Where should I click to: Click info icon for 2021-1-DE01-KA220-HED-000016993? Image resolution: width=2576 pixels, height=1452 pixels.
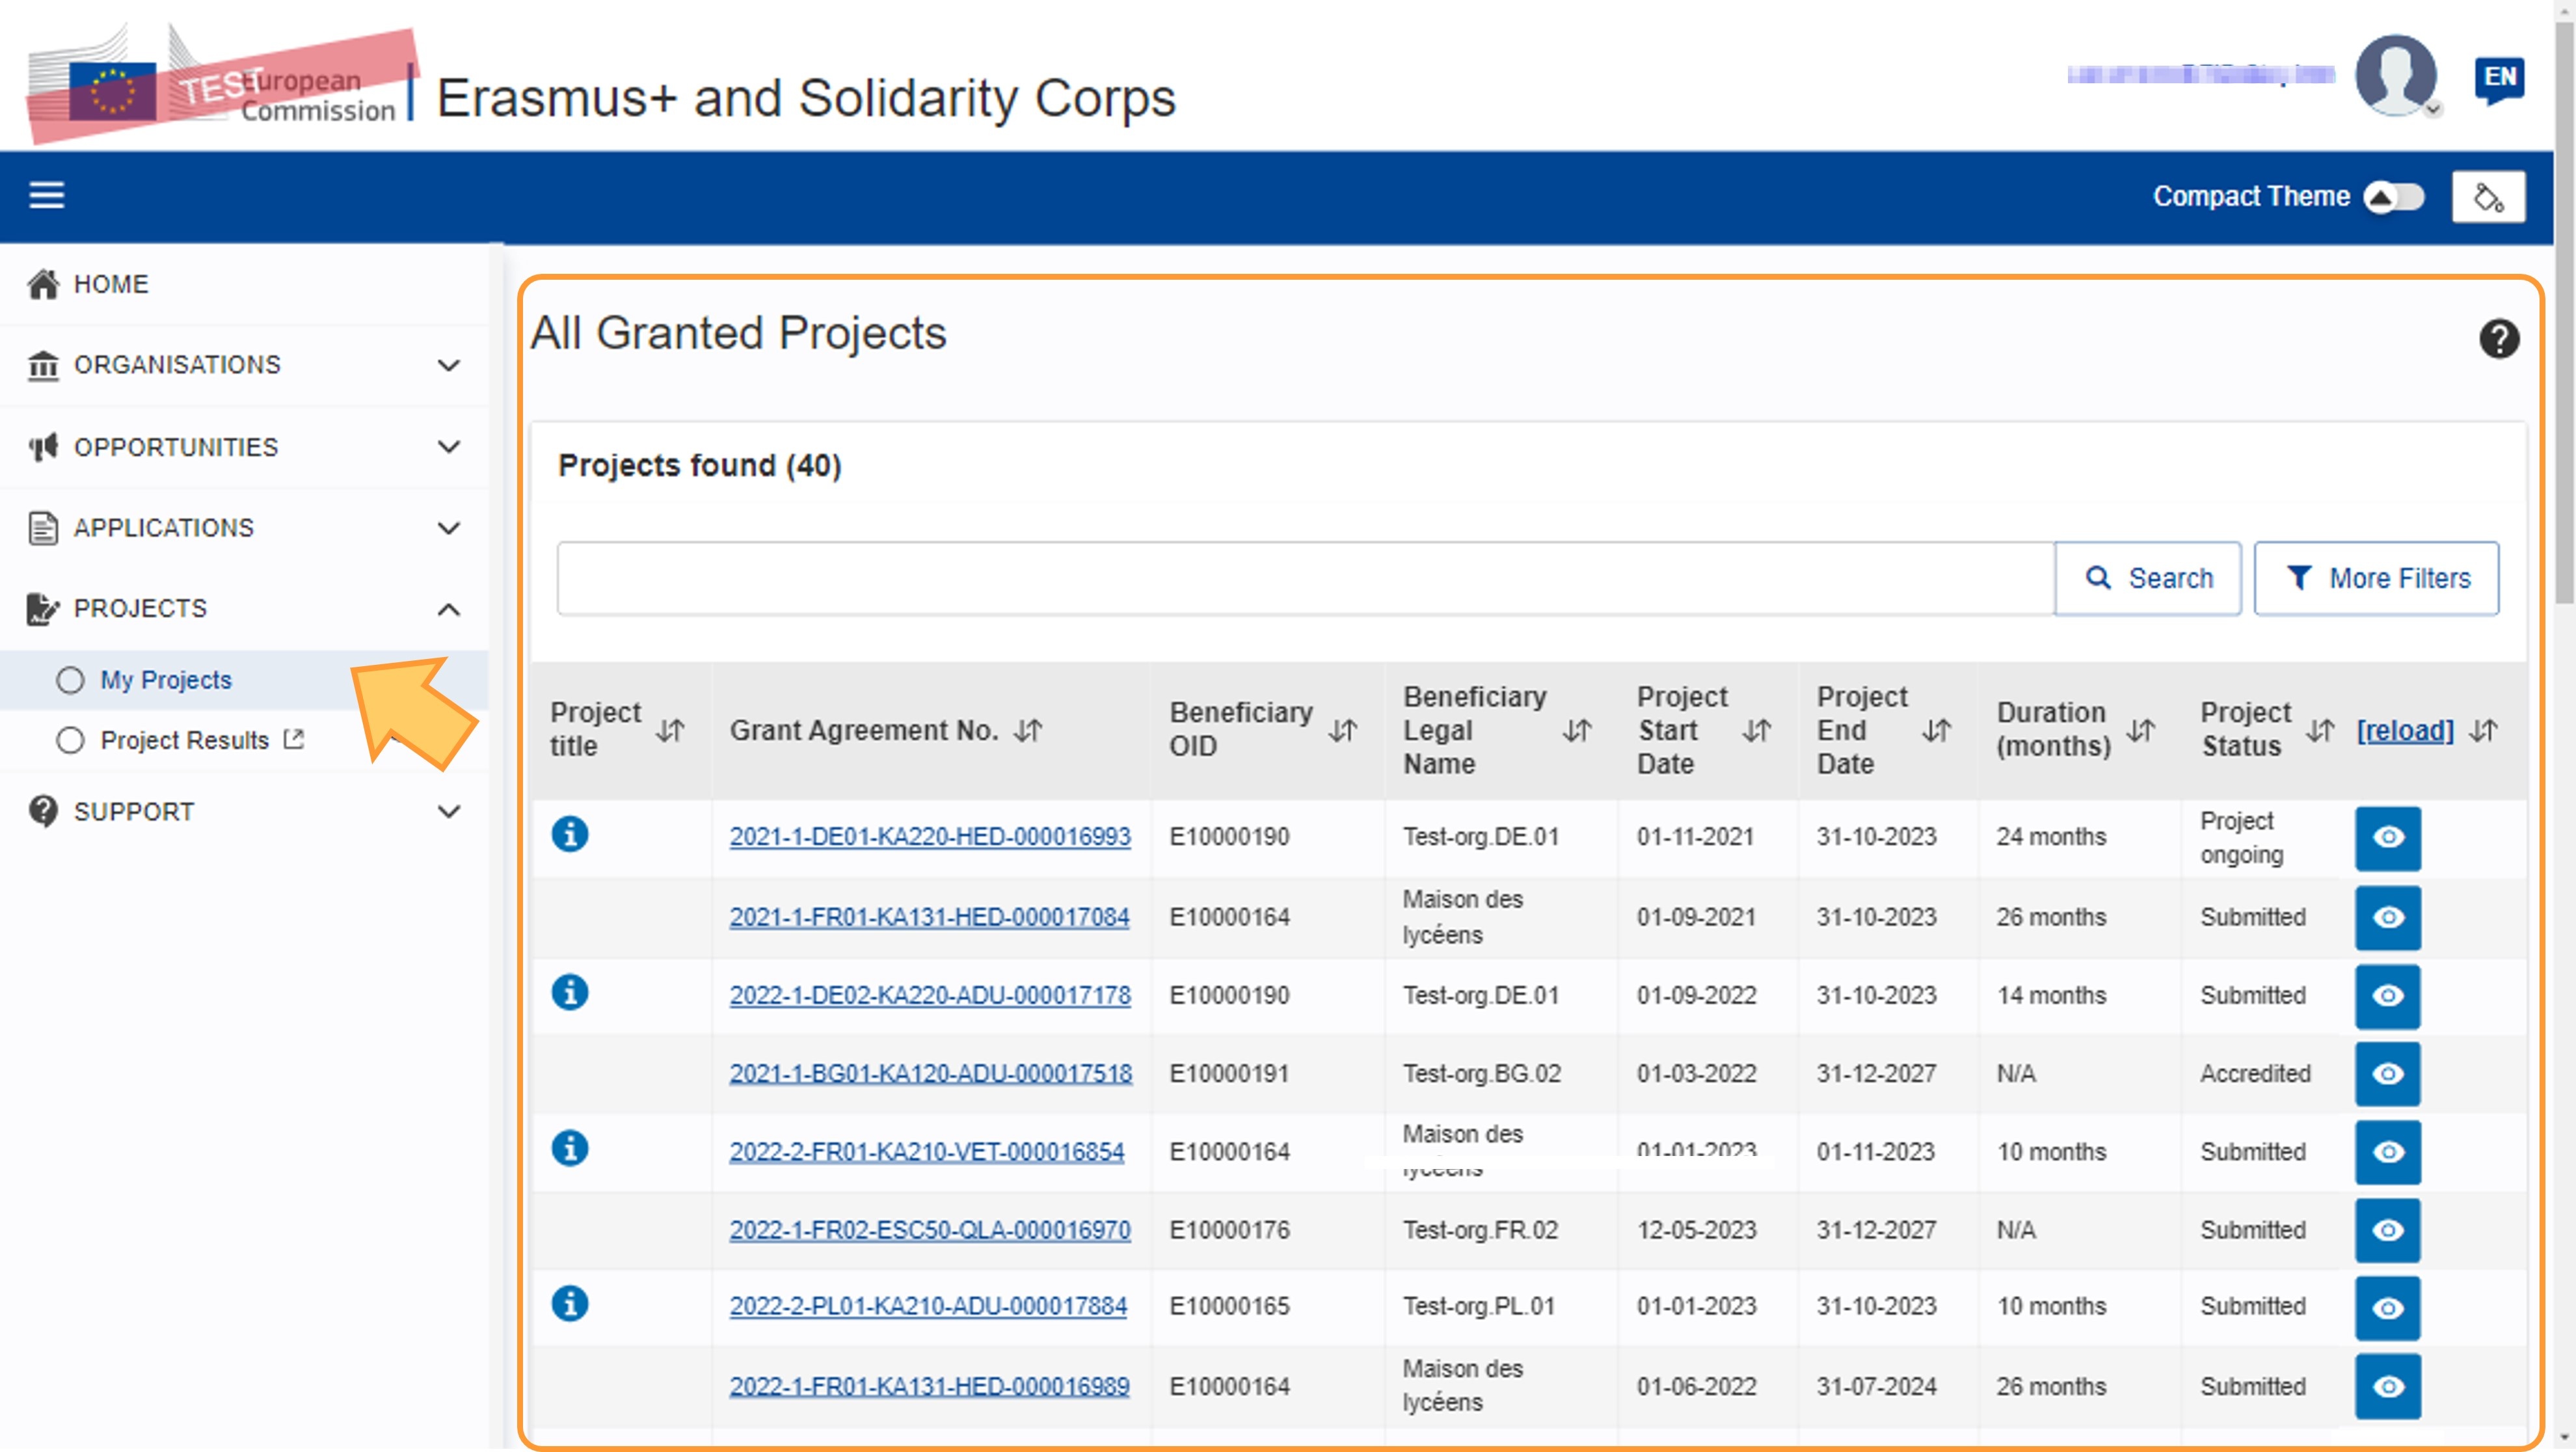[x=570, y=833]
